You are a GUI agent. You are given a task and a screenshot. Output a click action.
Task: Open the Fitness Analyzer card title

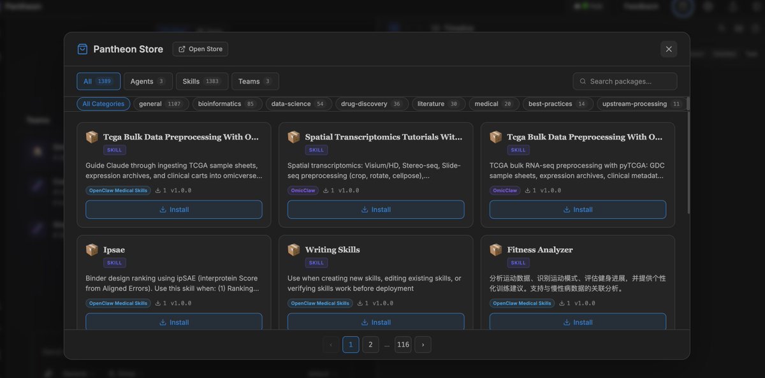pyautogui.click(x=540, y=250)
